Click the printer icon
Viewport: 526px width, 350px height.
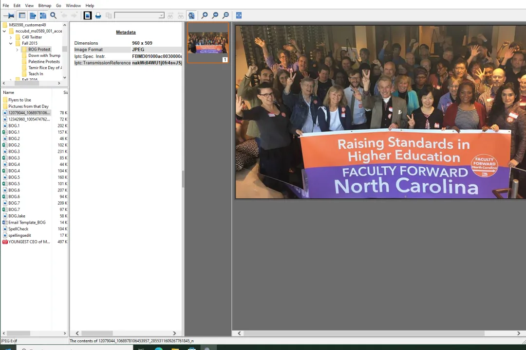tap(98, 16)
